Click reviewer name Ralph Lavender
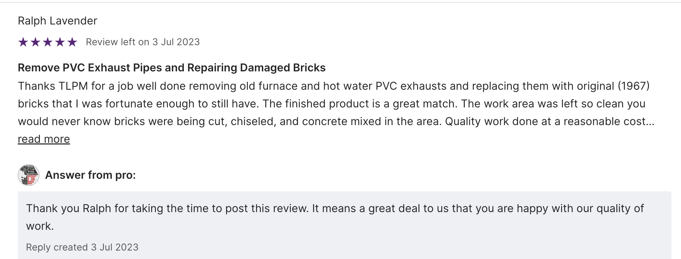This screenshot has height=259, width=681. (58, 21)
